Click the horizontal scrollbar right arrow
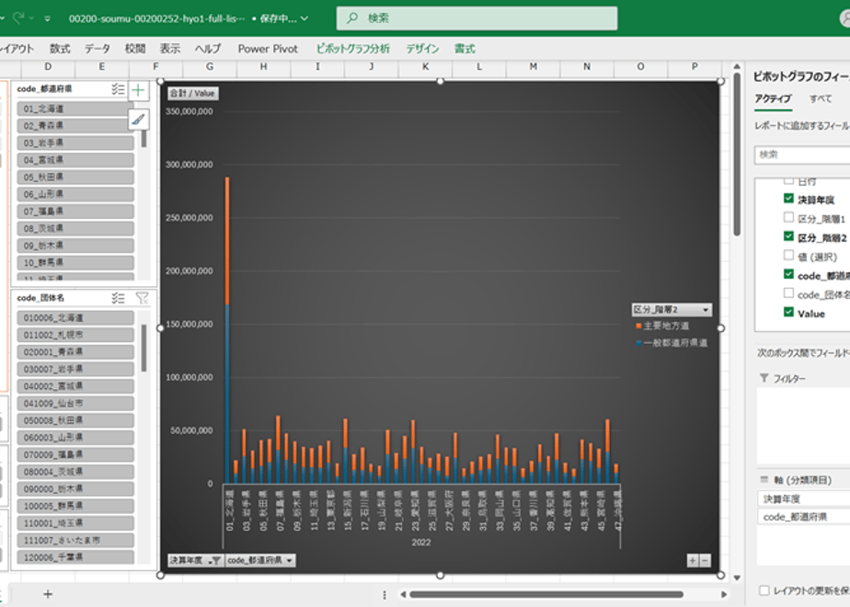Screen dimensions: 850x607 point(724,594)
